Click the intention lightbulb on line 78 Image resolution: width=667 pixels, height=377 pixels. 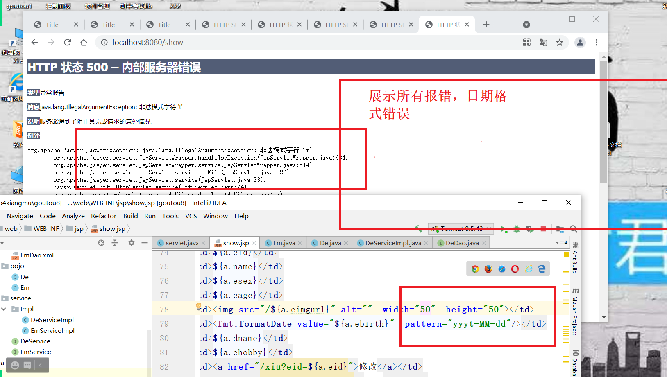pyautogui.click(x=199, y=306)
